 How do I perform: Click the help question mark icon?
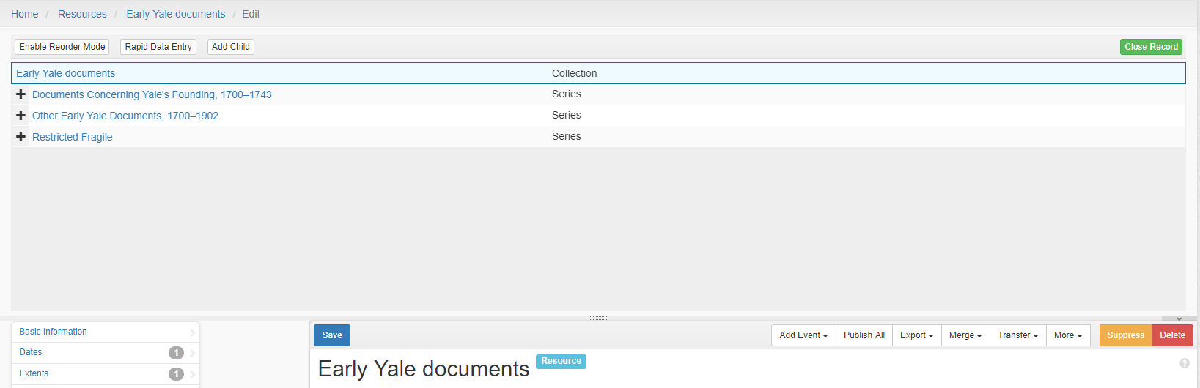pyautogui.click(x=1184, y=363)
